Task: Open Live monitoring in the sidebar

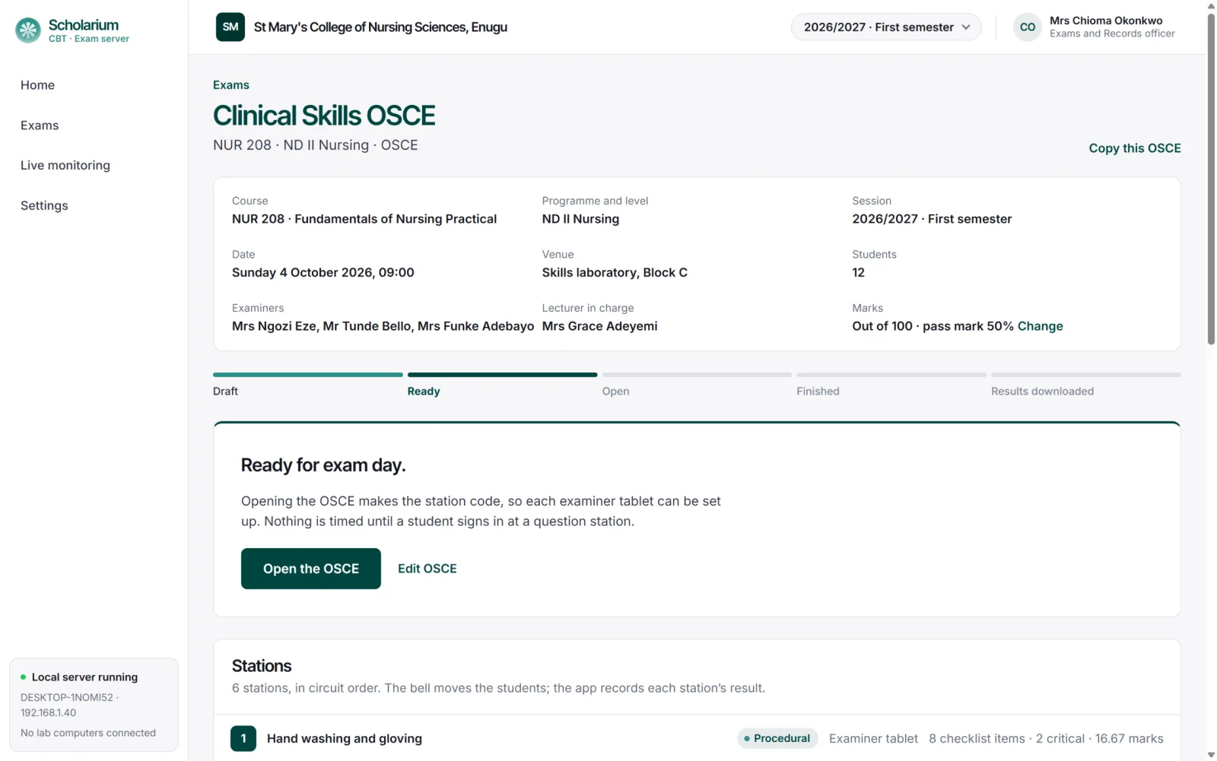Action: coord(65,165)
